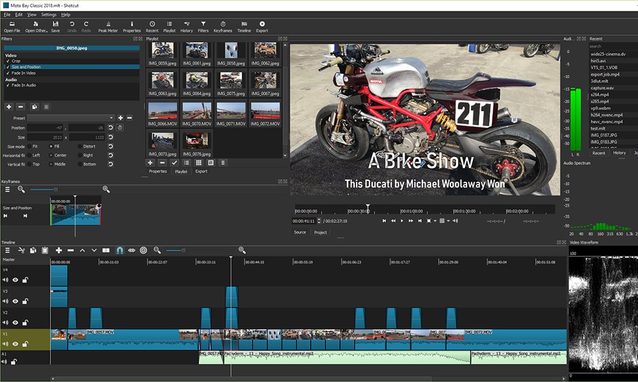Open the Keyframes panel hamburger menu
The image size is (638, 382).
pyautogui.click(x=7, y=189)
